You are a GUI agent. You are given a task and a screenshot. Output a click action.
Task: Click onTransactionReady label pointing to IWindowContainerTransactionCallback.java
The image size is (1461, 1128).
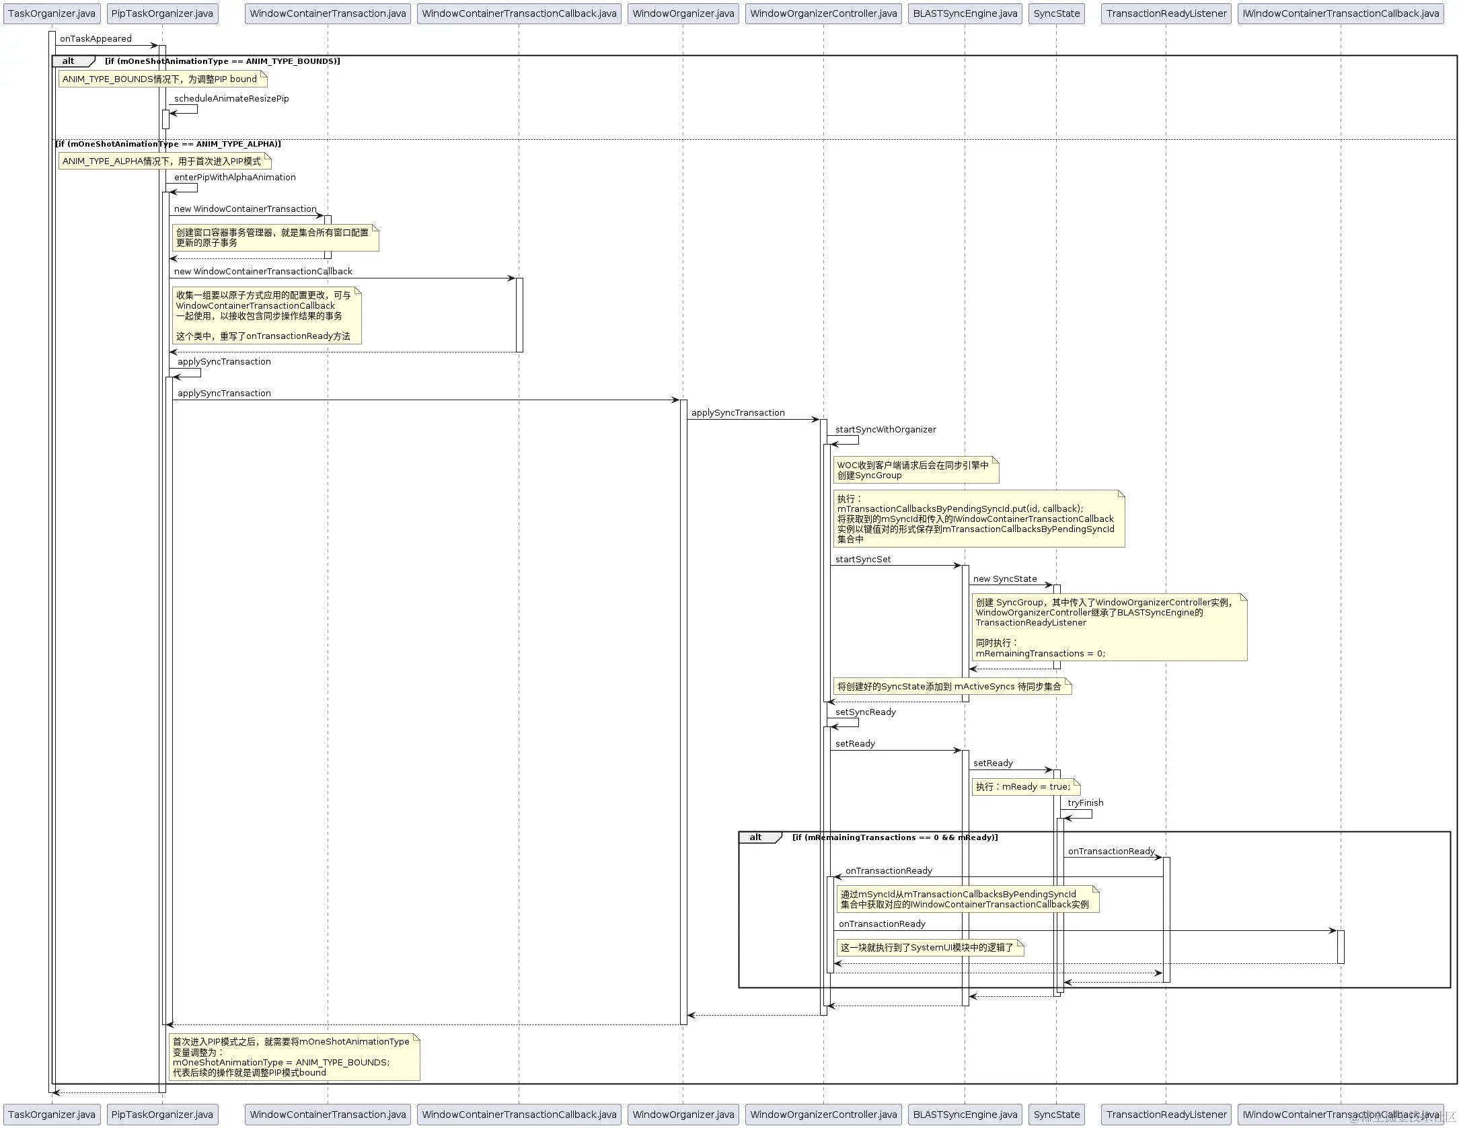coord(882,924)
